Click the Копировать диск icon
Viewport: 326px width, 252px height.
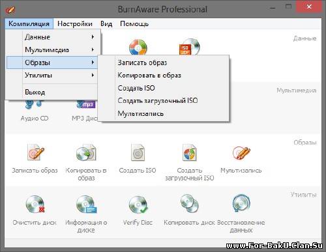[x=189, y=203]
